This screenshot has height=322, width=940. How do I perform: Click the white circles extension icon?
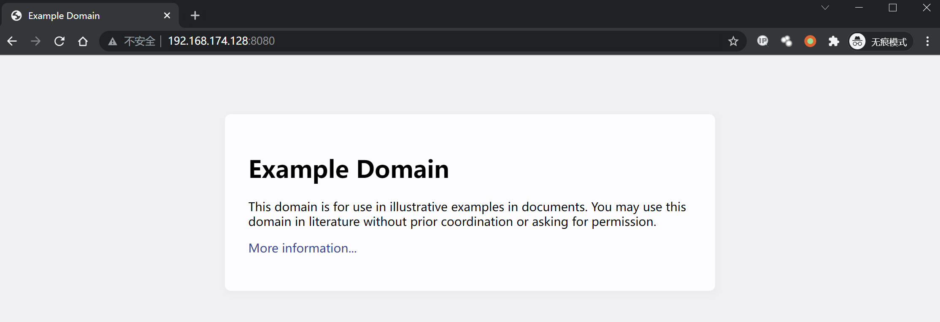[786, 41]
